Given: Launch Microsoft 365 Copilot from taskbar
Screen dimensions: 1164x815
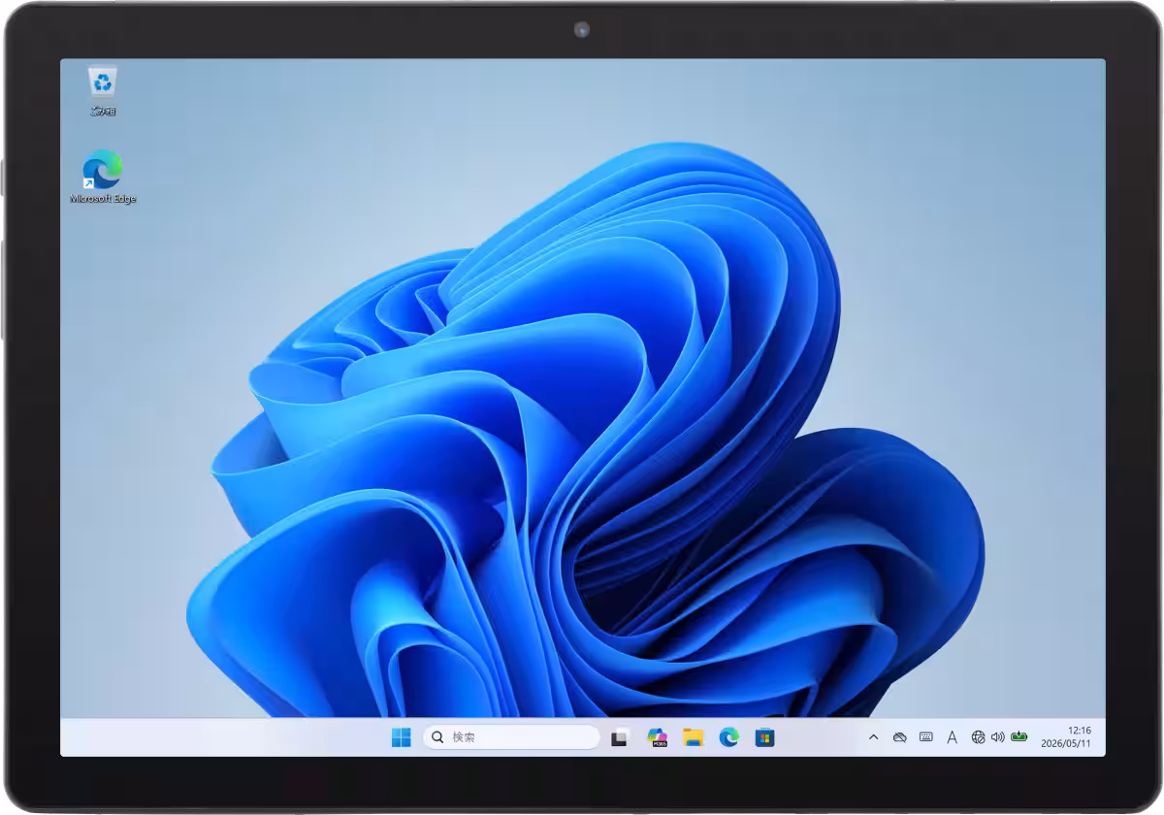Looking at the screenshot, I should click(658, 737).
